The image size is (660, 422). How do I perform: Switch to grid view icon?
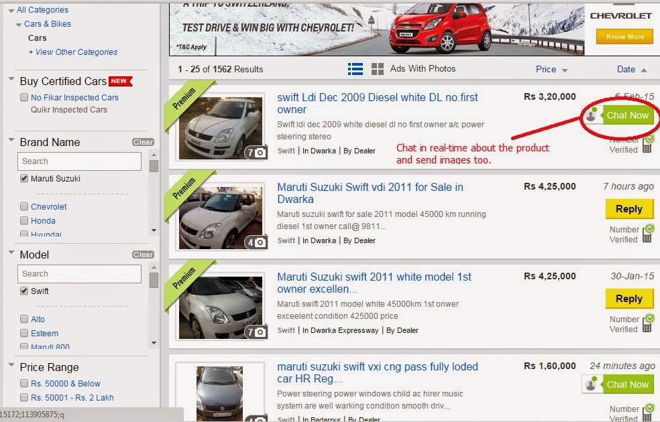click(378, 69)
